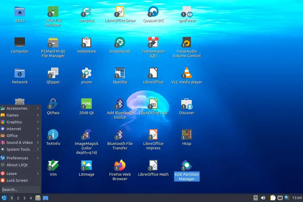Open Add Bluetooth Device desktop icon
This screenshot has width=303, height=202.
(120, 104)
